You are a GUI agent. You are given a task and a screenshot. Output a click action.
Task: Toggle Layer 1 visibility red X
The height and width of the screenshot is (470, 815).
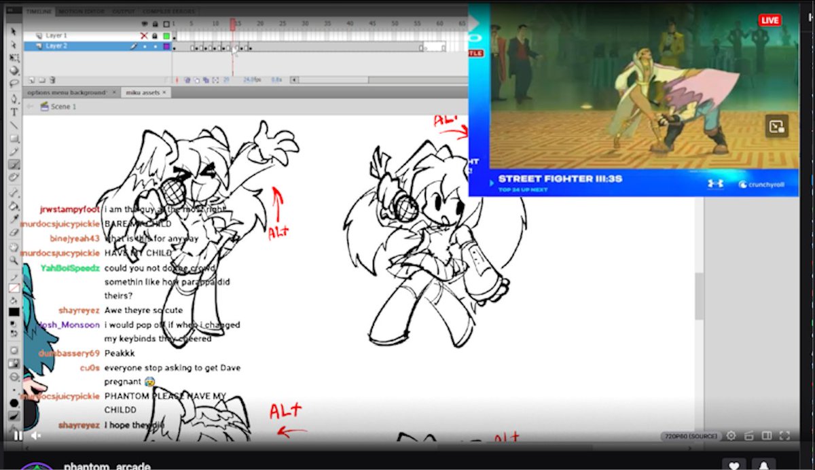(144, 35)
